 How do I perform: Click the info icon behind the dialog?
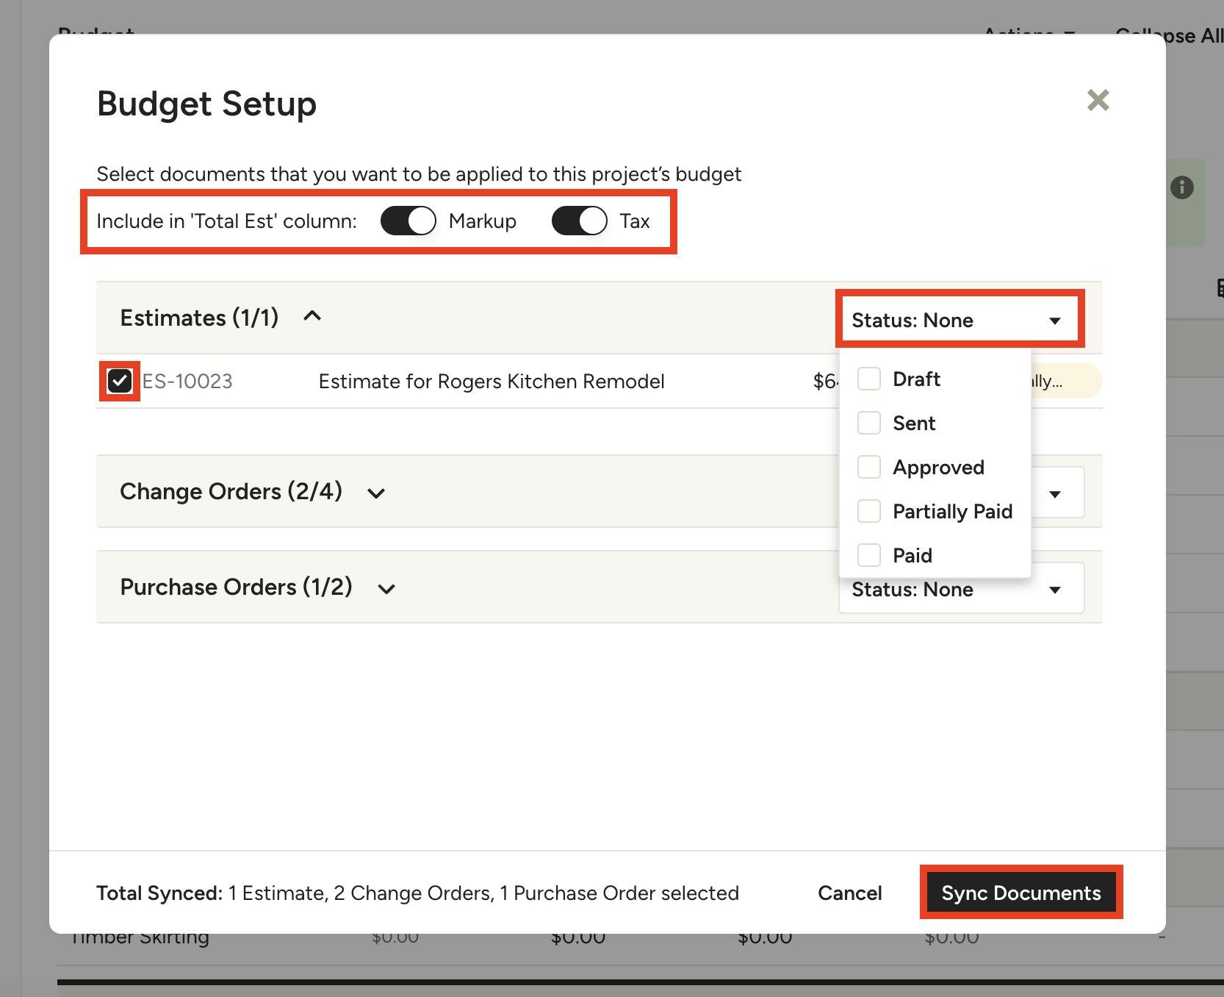click(x=1181, y=187)
